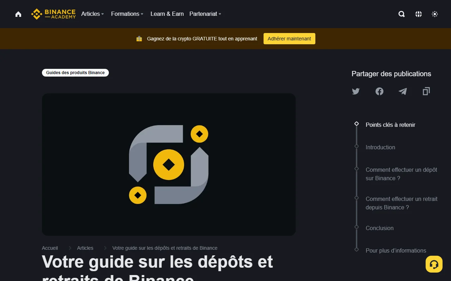Viewport: 451px width, 281px height.
Task: Open the support headset chat button
Action: click(x=434, y=264)
